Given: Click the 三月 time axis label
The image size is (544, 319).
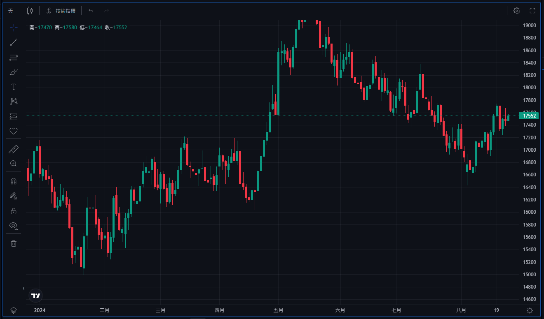Looking at the screenshot, I should click(161, 310).
